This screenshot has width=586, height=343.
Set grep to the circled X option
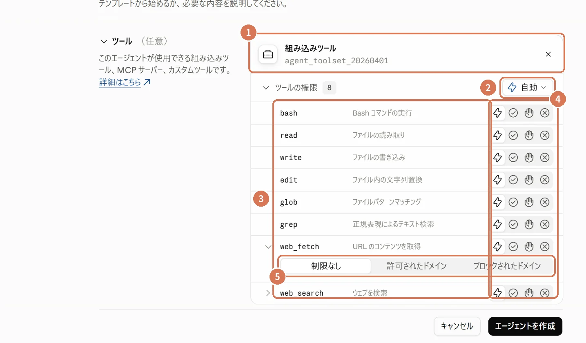[x=545, y=224]
